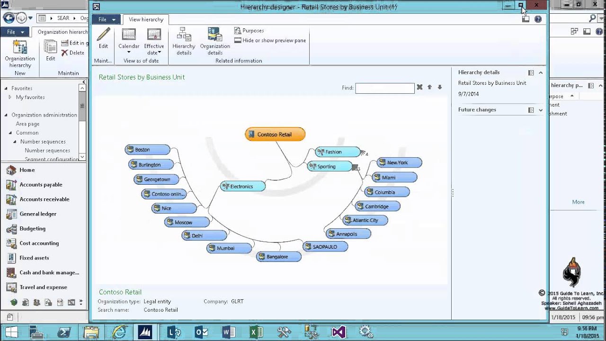Open the File menu in Hierarchy designer
Screen dimensions: 606x341
pyautogui.click(x=107, y=19)
